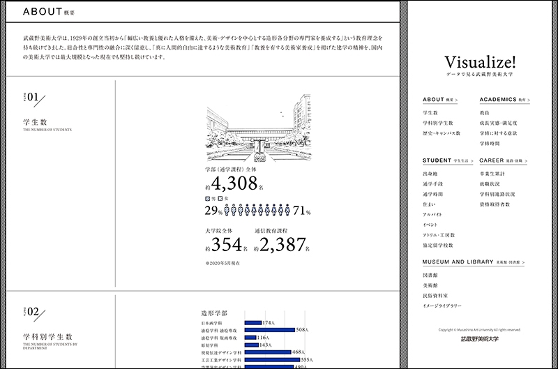Image resolution: width=558 pixels, height=369 pixels.
Task: Open the CAREER 進路・就職 section link
Action: [x=503, y=160]
